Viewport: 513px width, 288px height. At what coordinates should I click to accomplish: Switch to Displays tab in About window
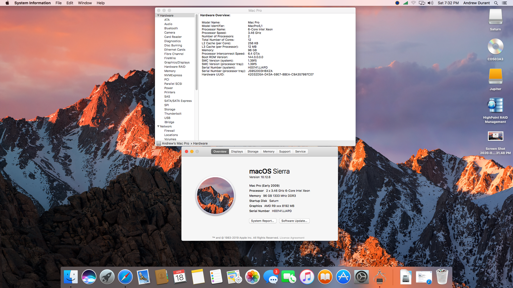237,151
